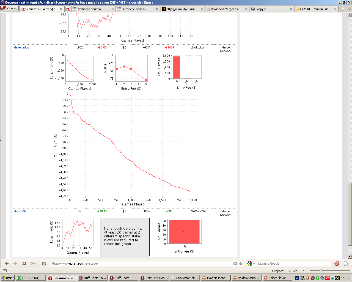Open dakata92 player link
Image resolution: width=352 pixels, height=282 pixels.
pos(20,211)
